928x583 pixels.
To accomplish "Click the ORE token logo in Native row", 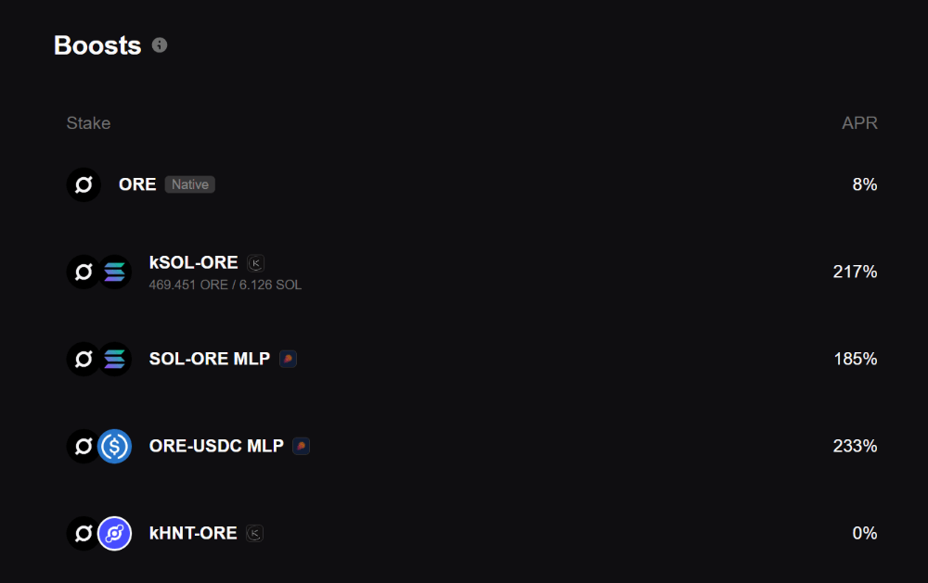I will tap(84, 184).
